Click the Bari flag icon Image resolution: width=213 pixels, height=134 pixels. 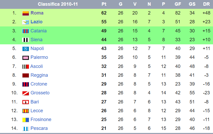pyautogui.click(x=25, y=102)
